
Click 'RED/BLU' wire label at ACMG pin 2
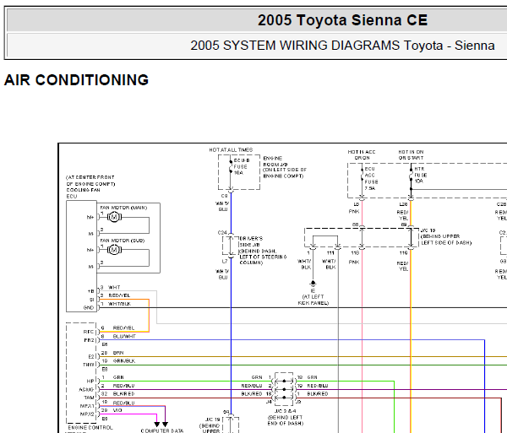coord(123,386)
